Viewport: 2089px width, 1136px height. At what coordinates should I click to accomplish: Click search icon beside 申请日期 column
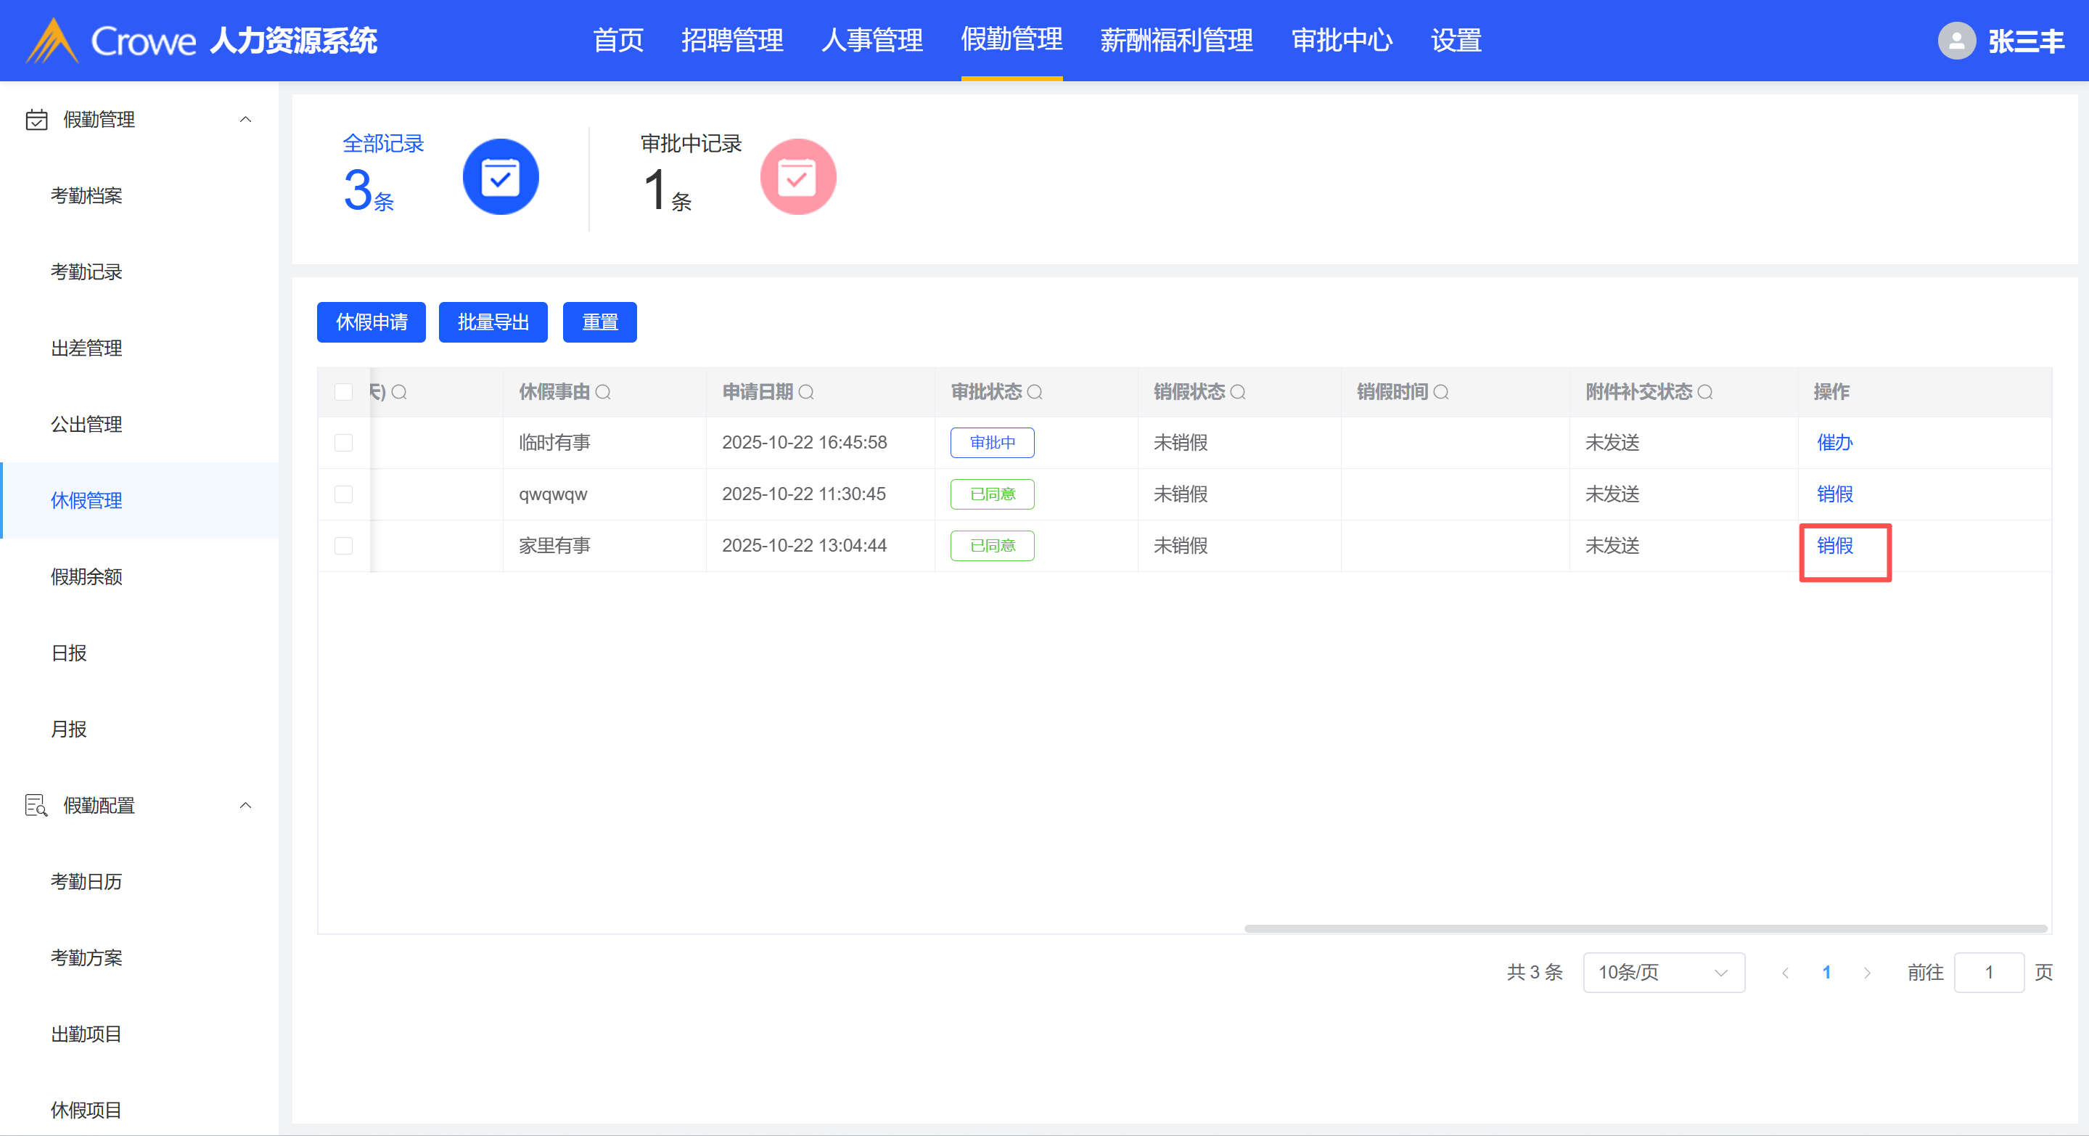pyautogui.click(x=806, y=392)
